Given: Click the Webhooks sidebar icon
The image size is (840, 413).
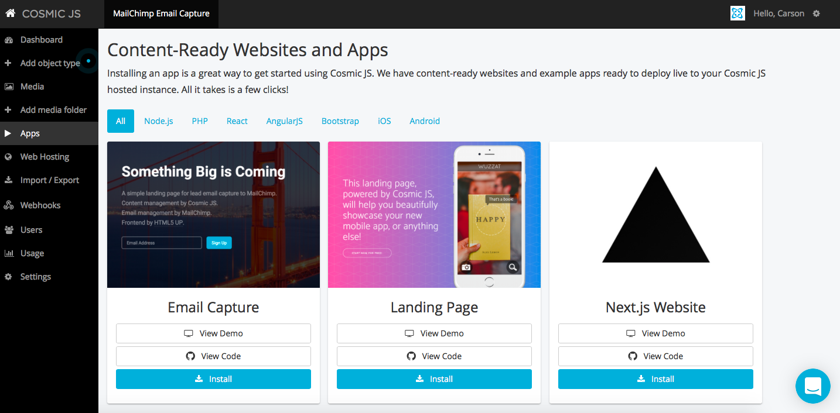Looking at the screenshot, I should 9,205.
